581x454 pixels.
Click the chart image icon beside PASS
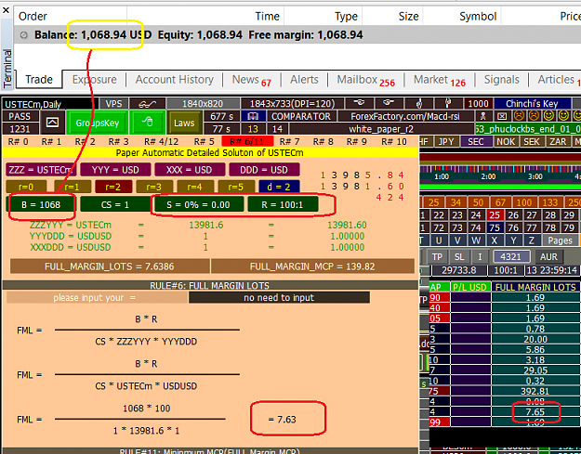[x=52, y=123]
